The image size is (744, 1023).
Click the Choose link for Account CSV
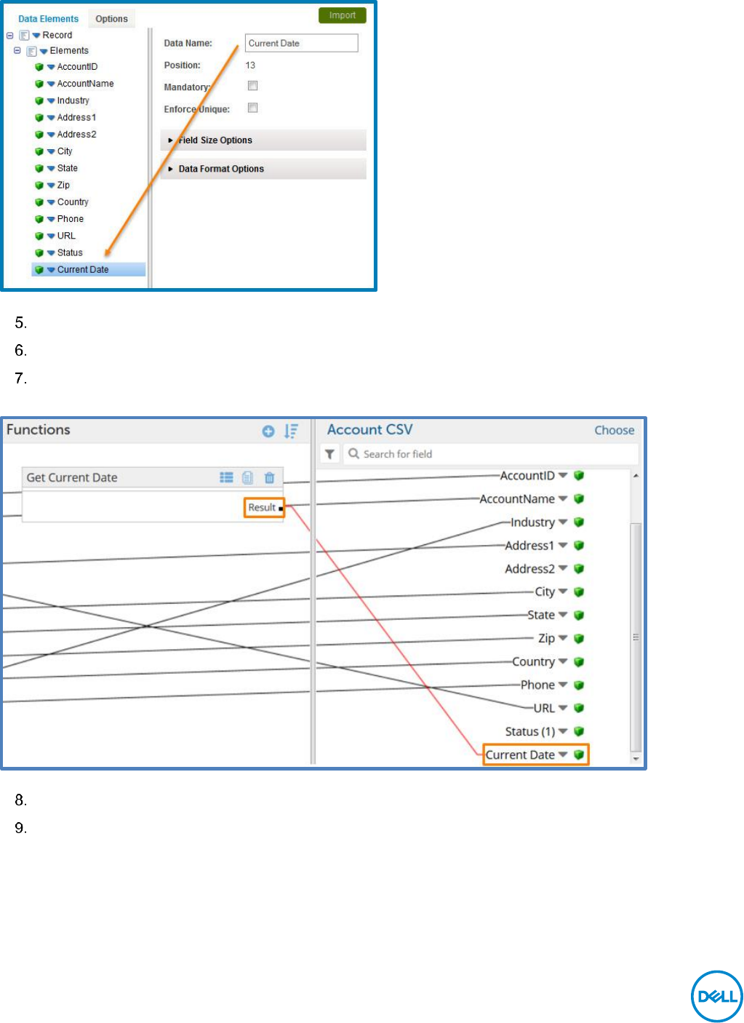tap(615, 430)
